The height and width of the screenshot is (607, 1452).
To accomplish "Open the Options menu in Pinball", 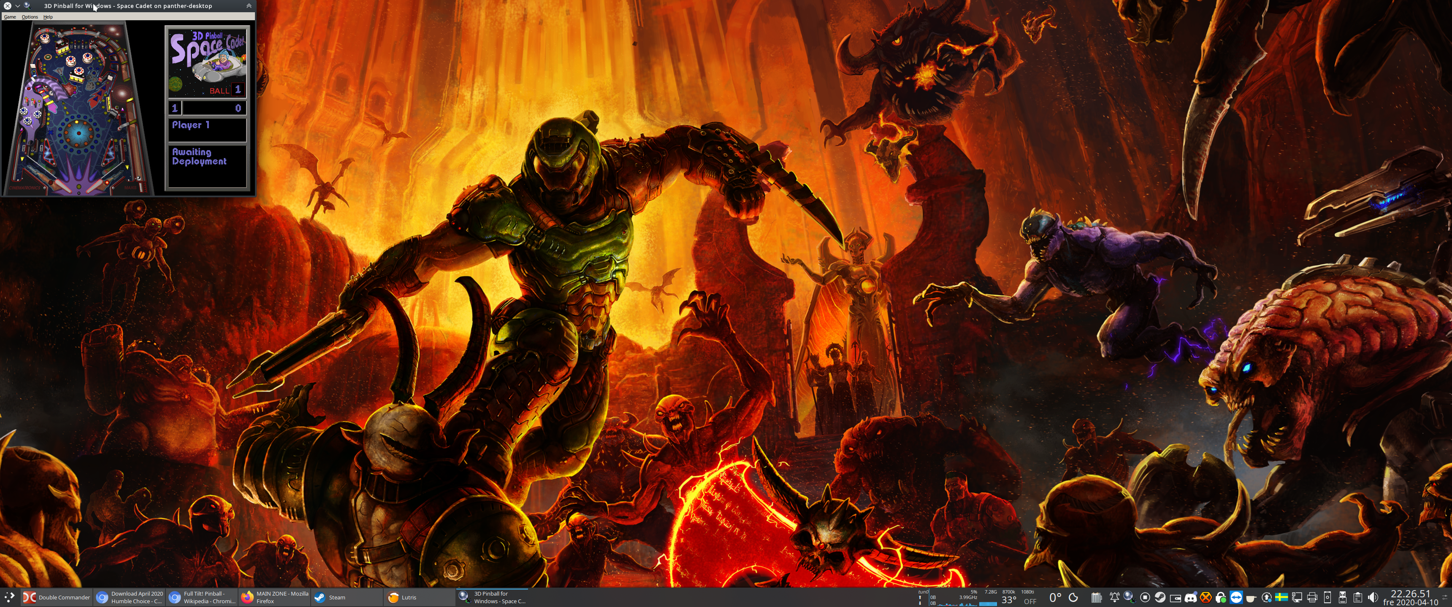I will [29, 17].
